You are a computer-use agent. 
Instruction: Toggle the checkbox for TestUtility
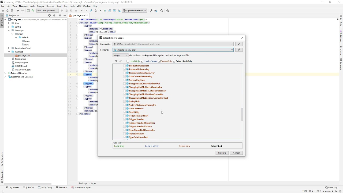pyautogui.click(x=124, y=112)
